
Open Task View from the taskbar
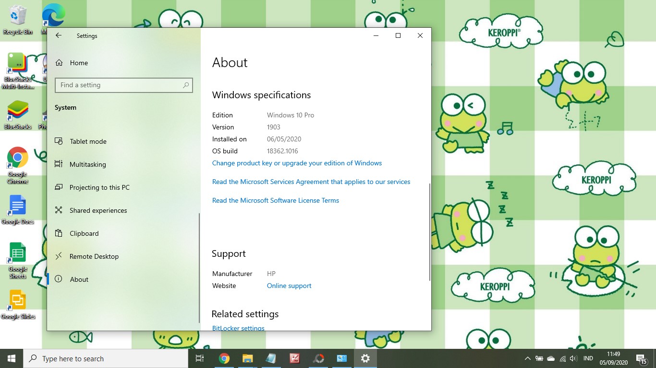(200, 358)
